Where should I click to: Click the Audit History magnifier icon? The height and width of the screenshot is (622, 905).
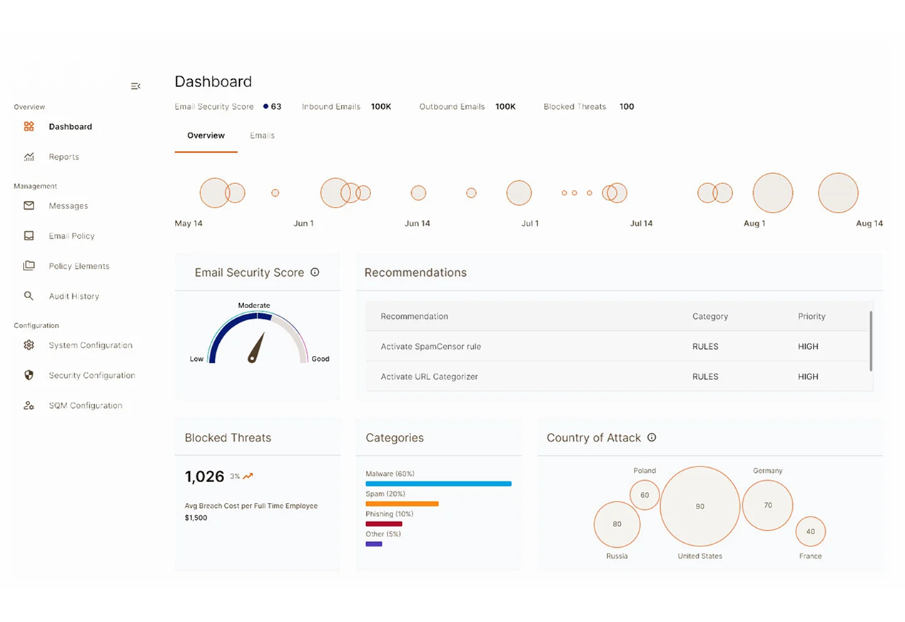(x=29, y=295)
